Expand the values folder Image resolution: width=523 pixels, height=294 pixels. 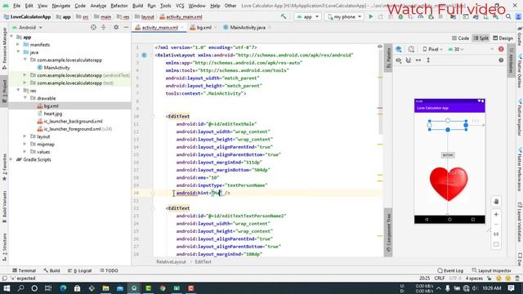coord(25,152)
